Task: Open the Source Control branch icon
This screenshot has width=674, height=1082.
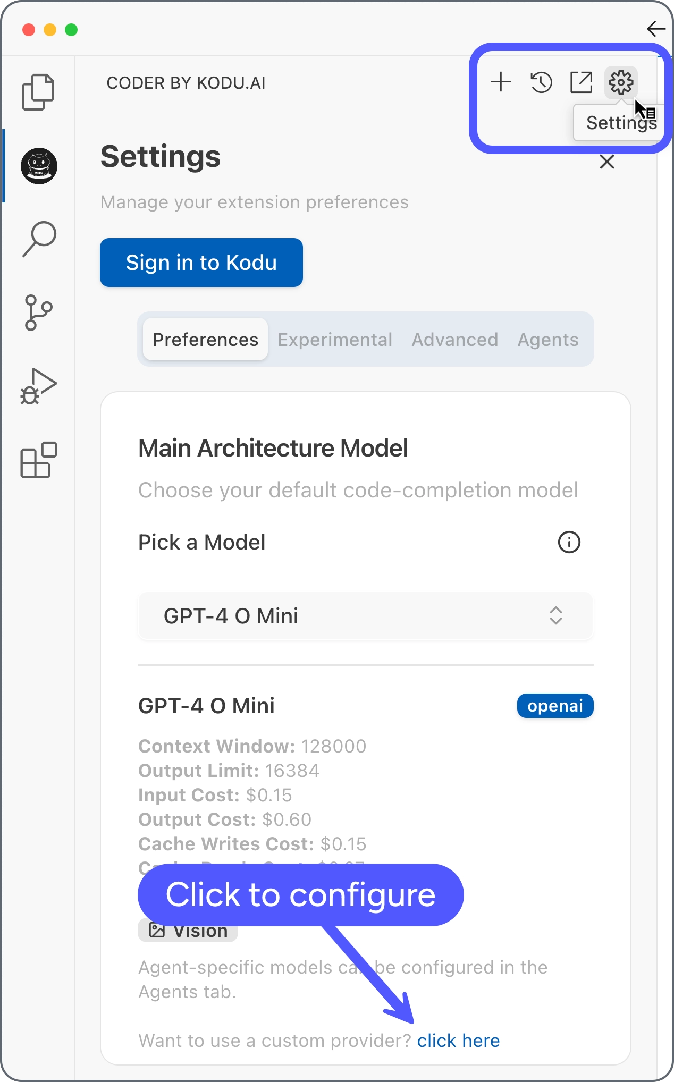Action: [x=38, y=312]
